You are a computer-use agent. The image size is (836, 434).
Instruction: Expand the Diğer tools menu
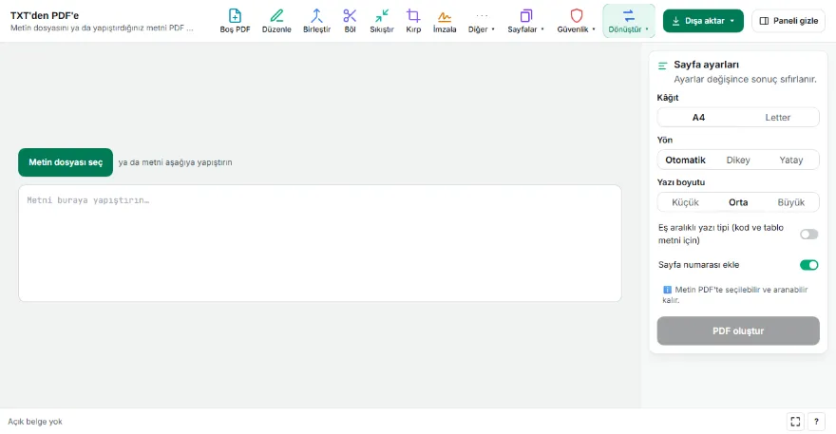pyautogui.click(x=482, y=21)
